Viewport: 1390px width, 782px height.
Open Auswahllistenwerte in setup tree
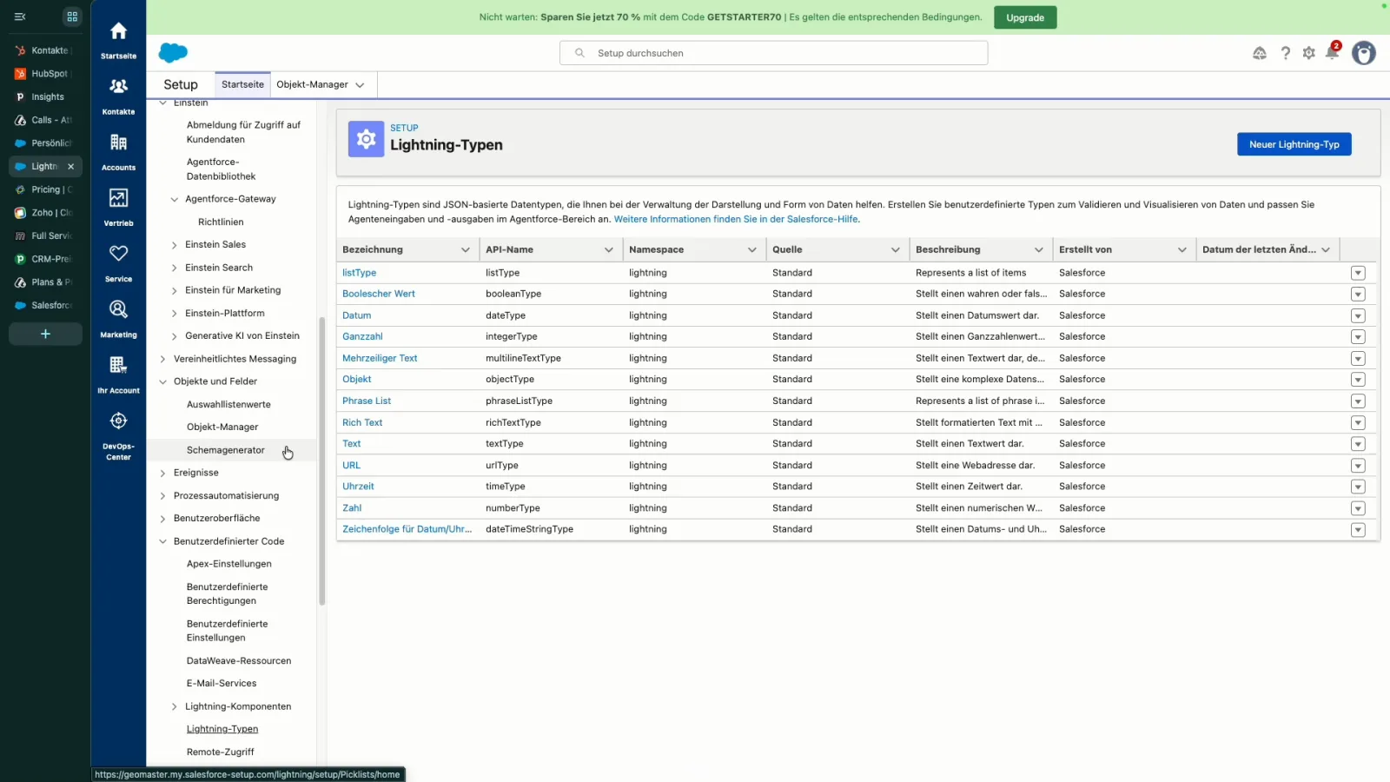coord(228,405)
